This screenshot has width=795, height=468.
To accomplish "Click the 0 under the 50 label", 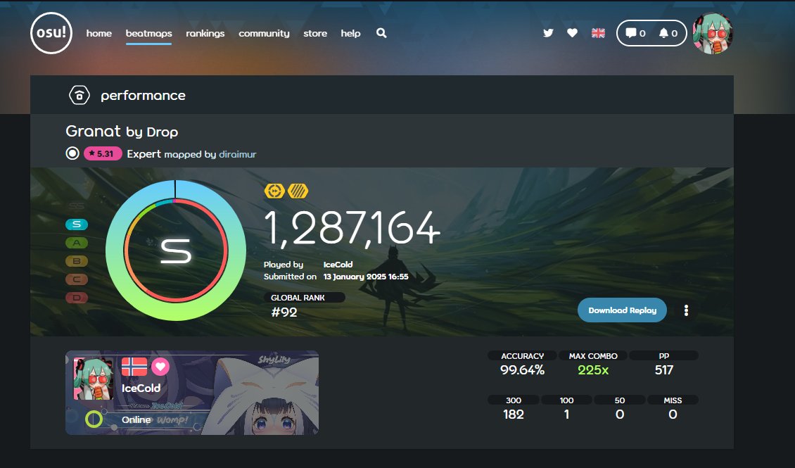I will [x=620, y=415].
